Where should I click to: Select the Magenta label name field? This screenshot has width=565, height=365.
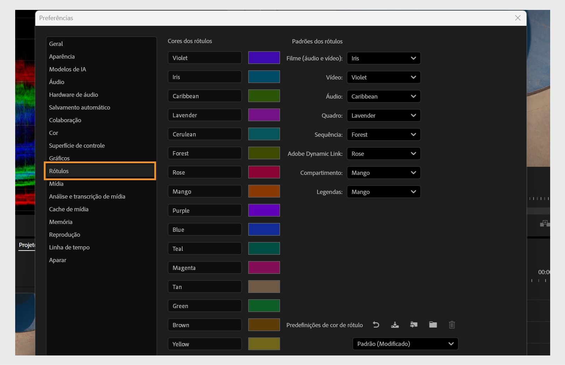tap(205, 268)
